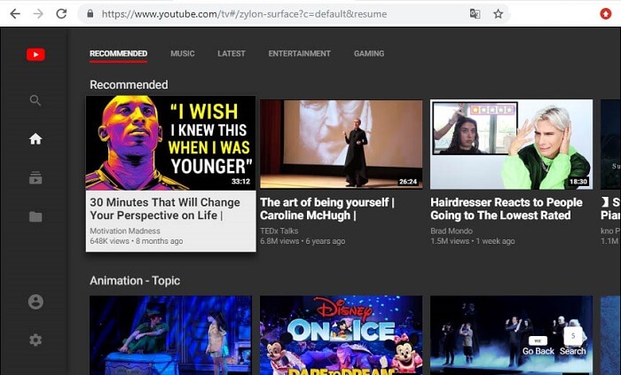Click '1.5M views • 1 week ago' text

[x=473, y=241]
